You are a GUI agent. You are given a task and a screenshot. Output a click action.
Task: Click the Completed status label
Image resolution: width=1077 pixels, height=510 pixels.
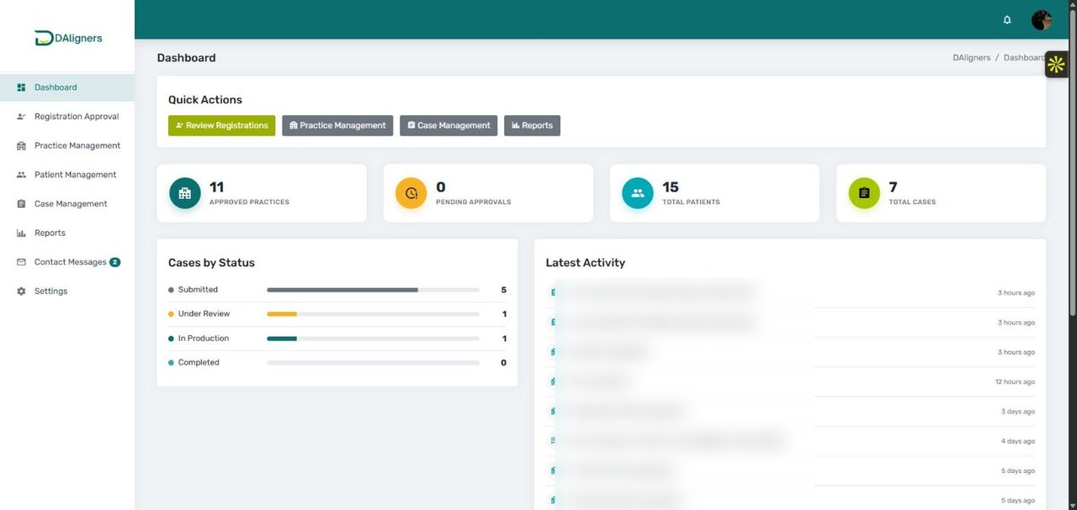199,363
